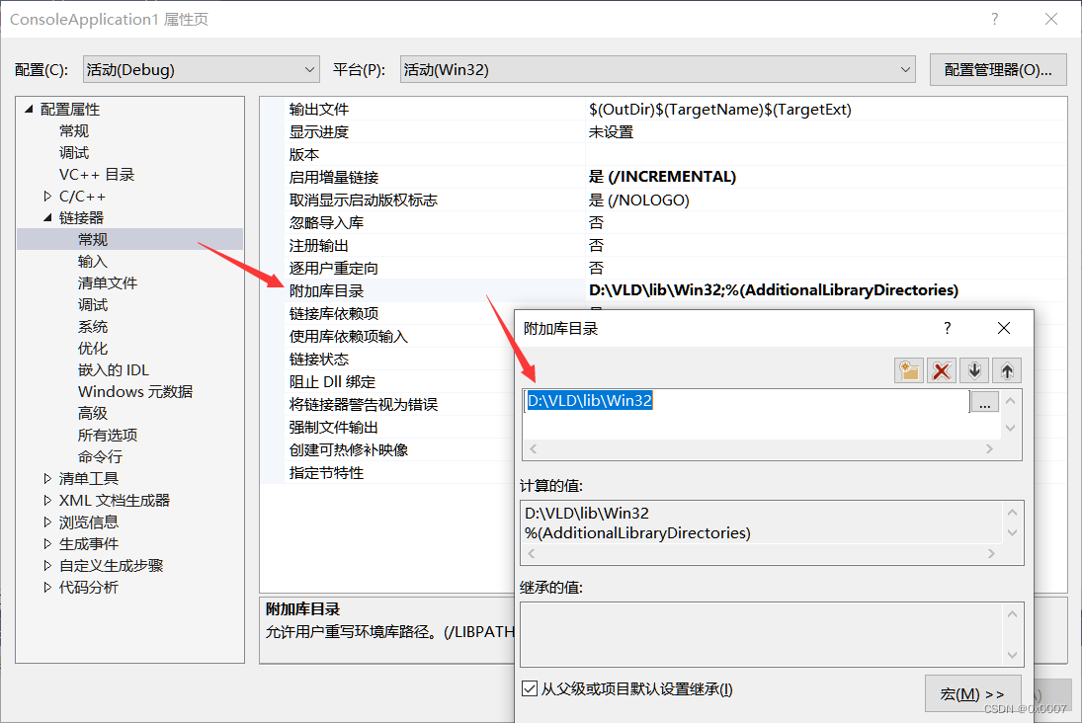Open the 平台 dropdown 活动(Win32)

[x=658, y=70]
